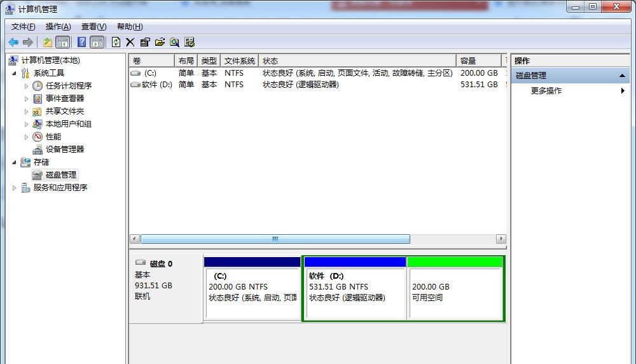636x364 pixels.
Task: Collapse the 磁盘管理 actions section header
Action: pos(570,76)
